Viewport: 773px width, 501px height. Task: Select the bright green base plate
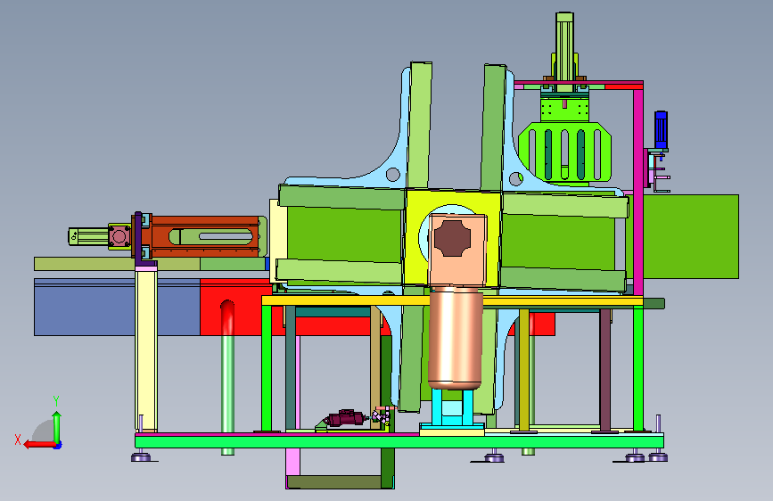pos(399,441)
